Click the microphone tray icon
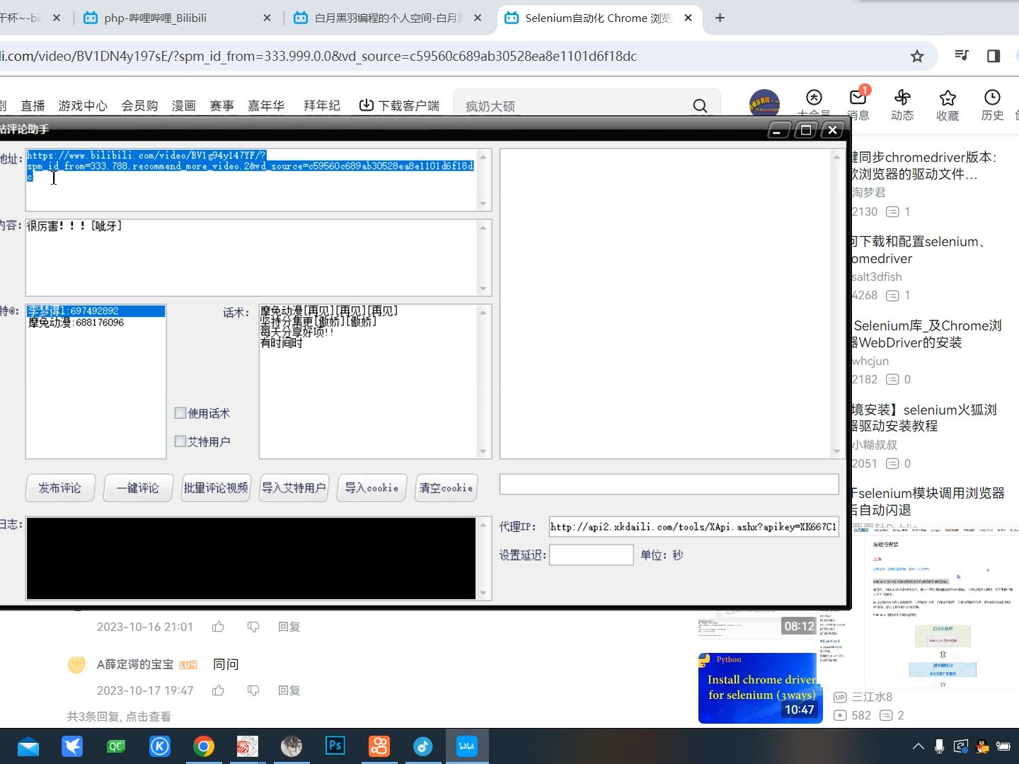 coord(939,746)
